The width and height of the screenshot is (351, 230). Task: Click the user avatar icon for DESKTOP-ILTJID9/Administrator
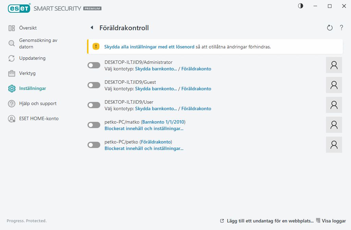tap(334, 65)
